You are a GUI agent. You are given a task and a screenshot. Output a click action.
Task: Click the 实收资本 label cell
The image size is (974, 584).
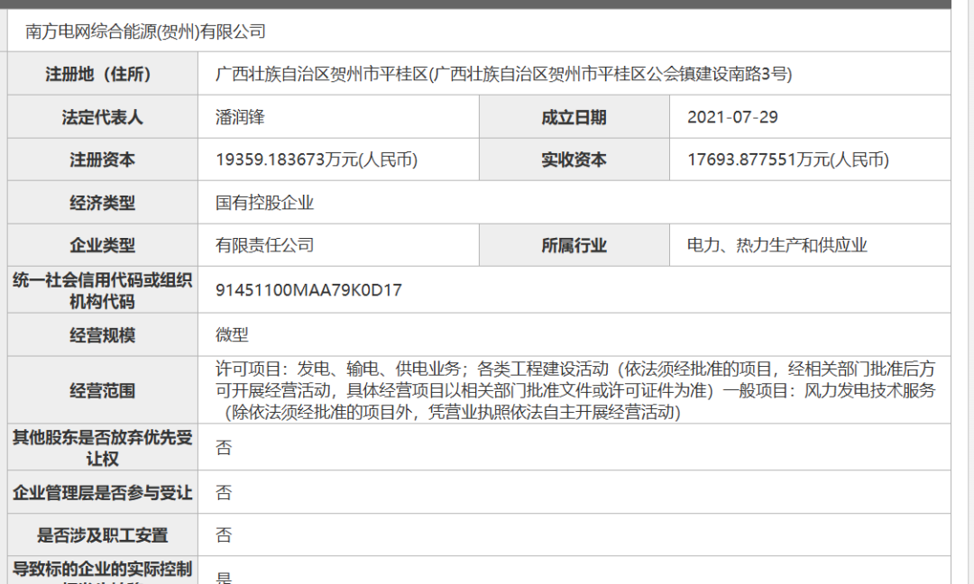click(x=574, y=160)
